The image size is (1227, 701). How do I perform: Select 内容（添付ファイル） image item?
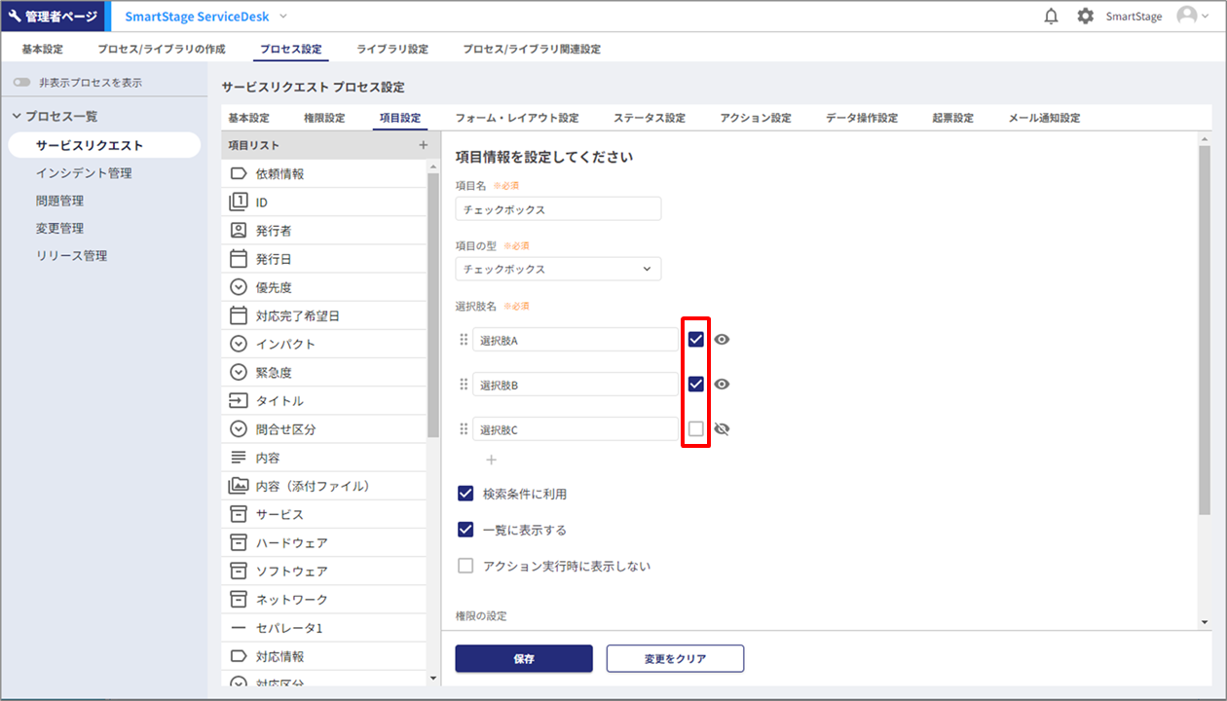coord(312,486)
